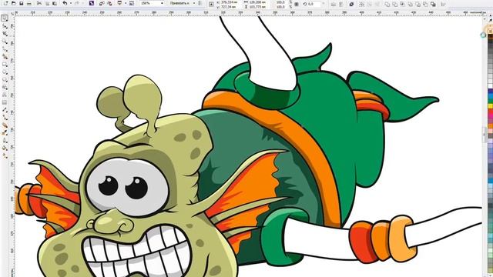
Task: Select the Fill tool in toolbox
Action: [x=5, y=147]
